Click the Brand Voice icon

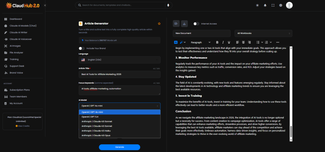[6, 73]
